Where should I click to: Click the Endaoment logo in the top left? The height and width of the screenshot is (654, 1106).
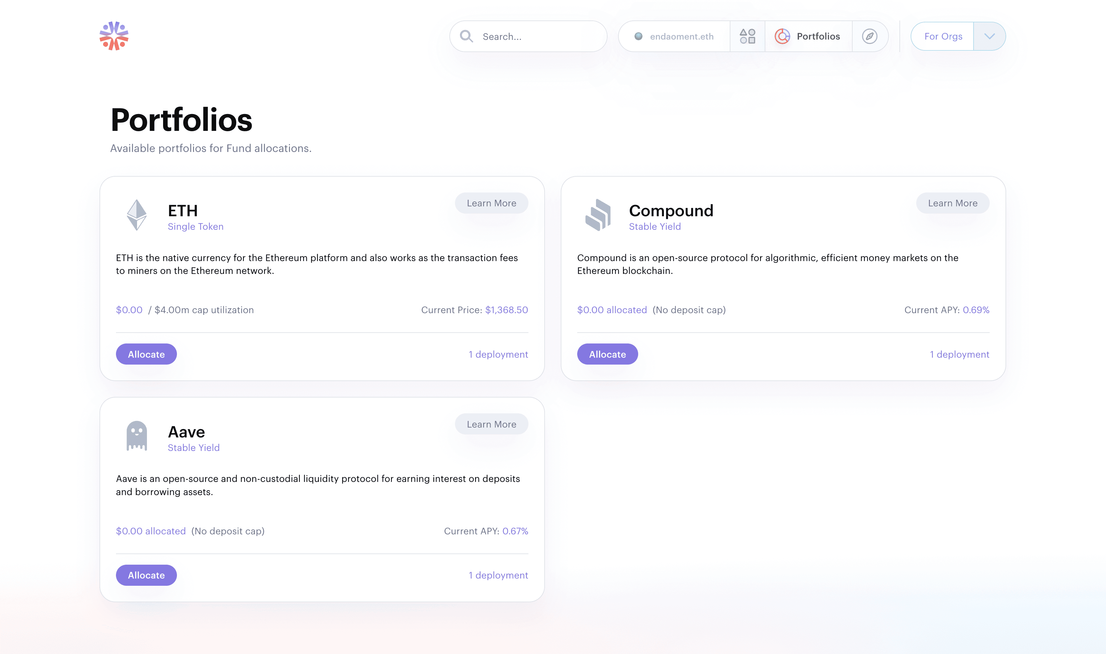pyautogui.click(x=114, y=36)
